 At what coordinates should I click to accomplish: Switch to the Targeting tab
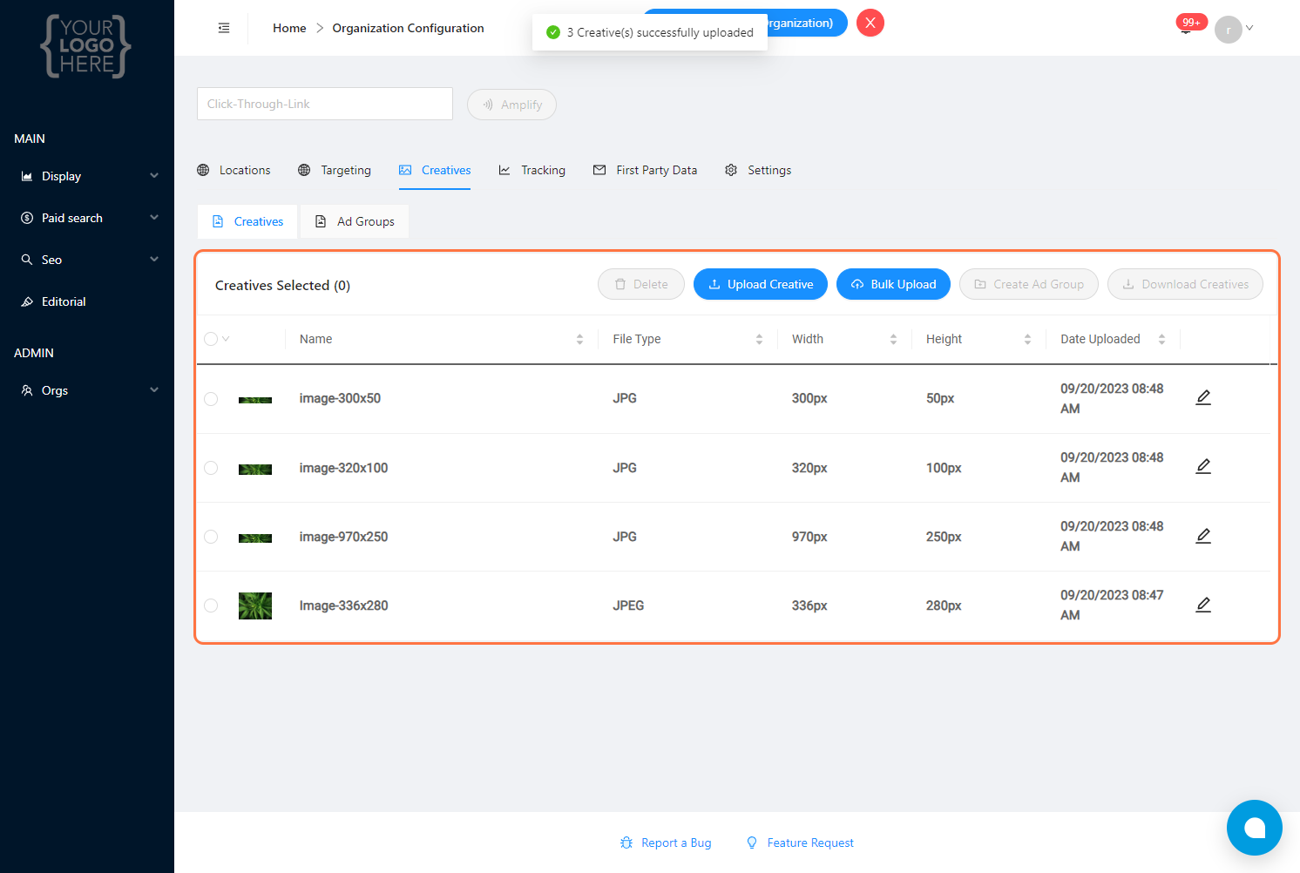tap(335, 170)
